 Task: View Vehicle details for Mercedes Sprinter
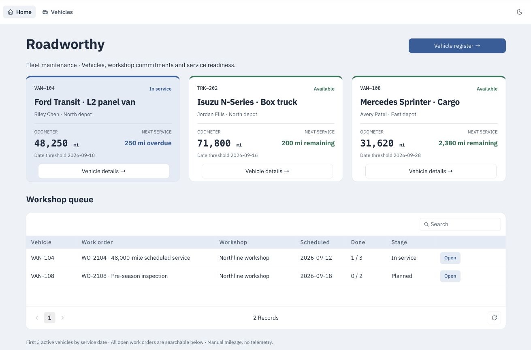(x=431, y=171)
